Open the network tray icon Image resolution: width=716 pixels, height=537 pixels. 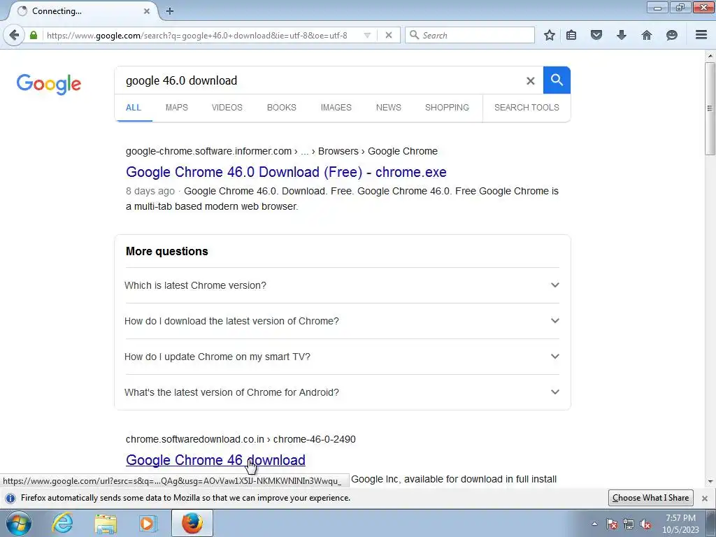(x=629, y=524)
